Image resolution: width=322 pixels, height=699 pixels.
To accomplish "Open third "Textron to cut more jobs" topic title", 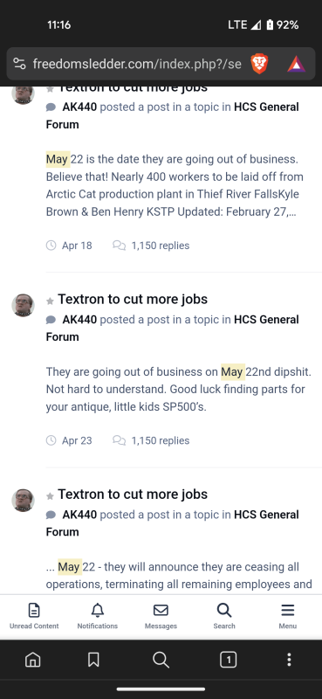I will 133,495.
